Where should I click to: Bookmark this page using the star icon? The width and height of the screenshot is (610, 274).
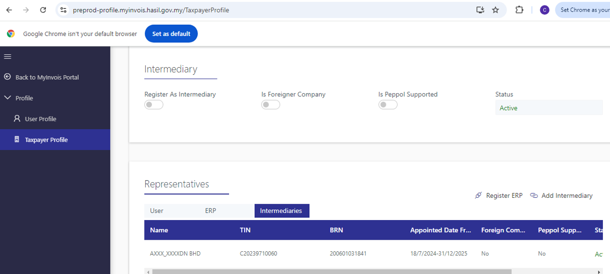495,10
